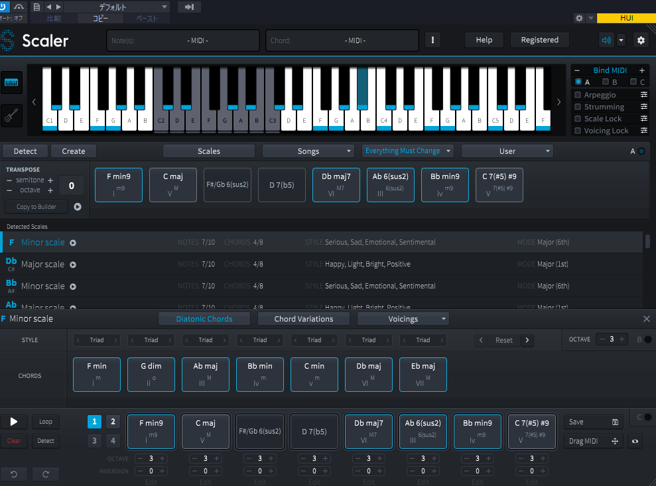Open the host preset dropdown デフォルト
This screenshot has width=656, height=486.
pyautogui.click(x=116, y=7)
